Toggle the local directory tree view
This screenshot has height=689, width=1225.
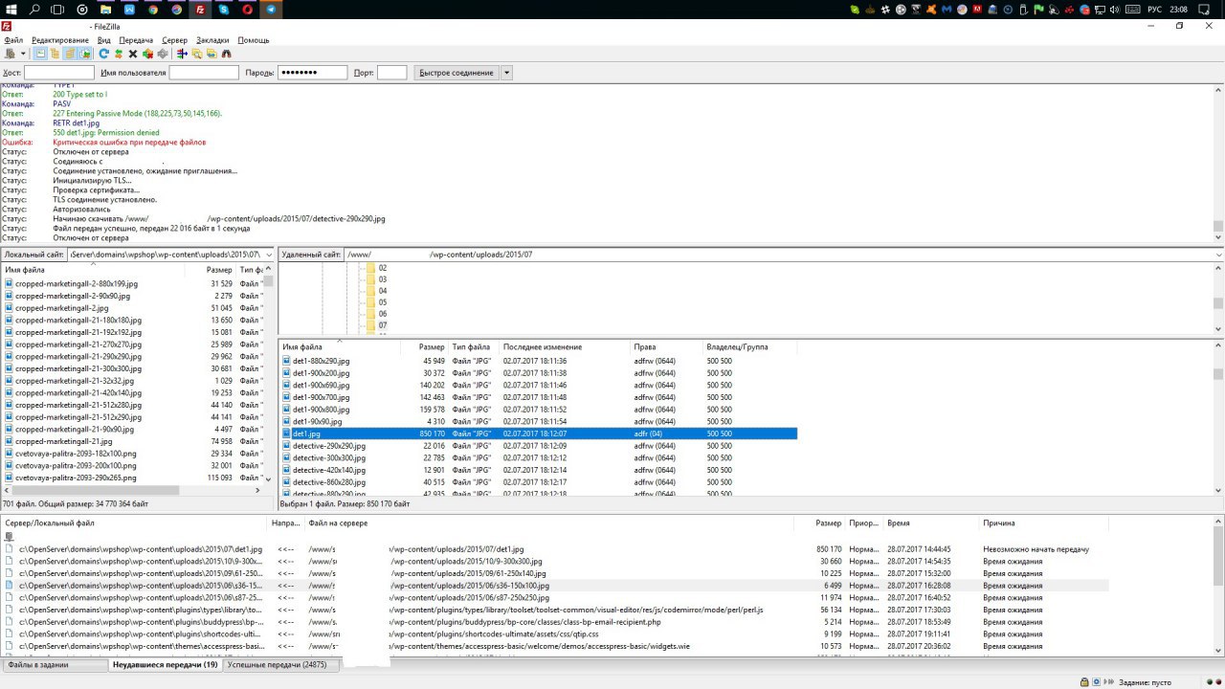coord(55,54)
